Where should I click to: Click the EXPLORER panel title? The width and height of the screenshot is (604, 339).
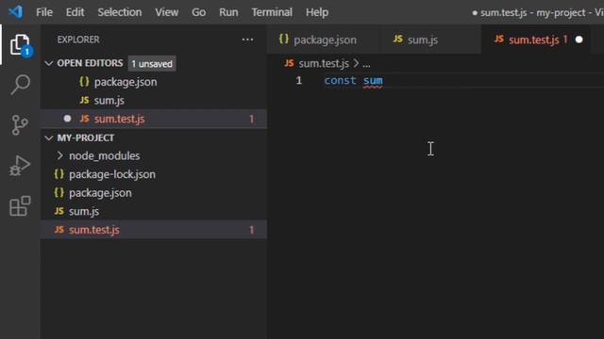(x=78, y=40)
